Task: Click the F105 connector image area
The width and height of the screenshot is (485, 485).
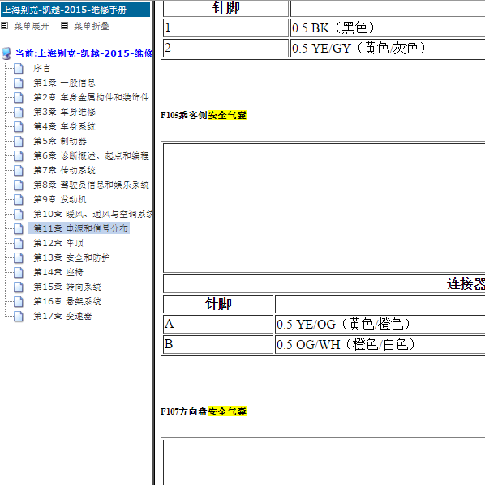Action: coord(324,208)
